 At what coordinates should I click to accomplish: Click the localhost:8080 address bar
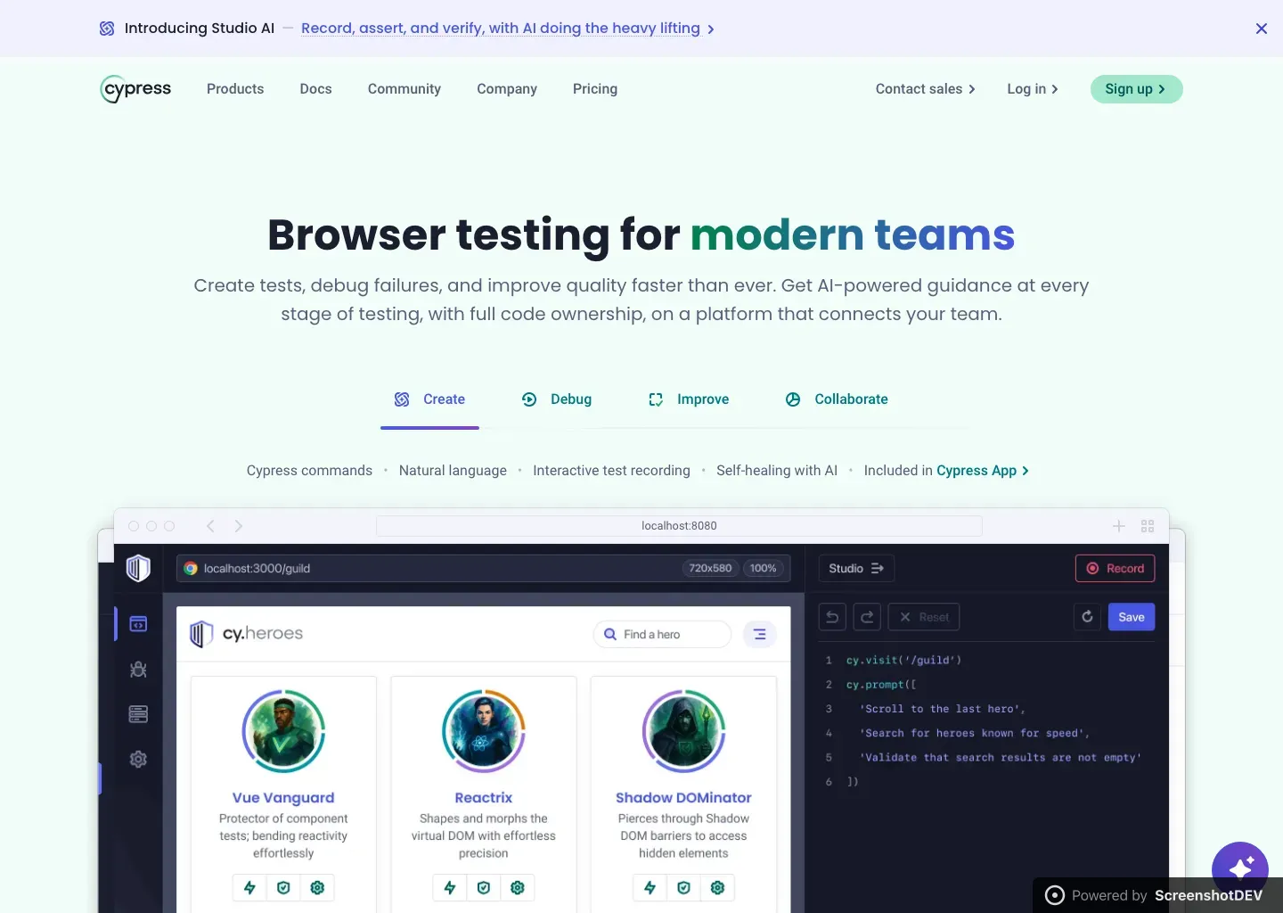tap(679, 526)
